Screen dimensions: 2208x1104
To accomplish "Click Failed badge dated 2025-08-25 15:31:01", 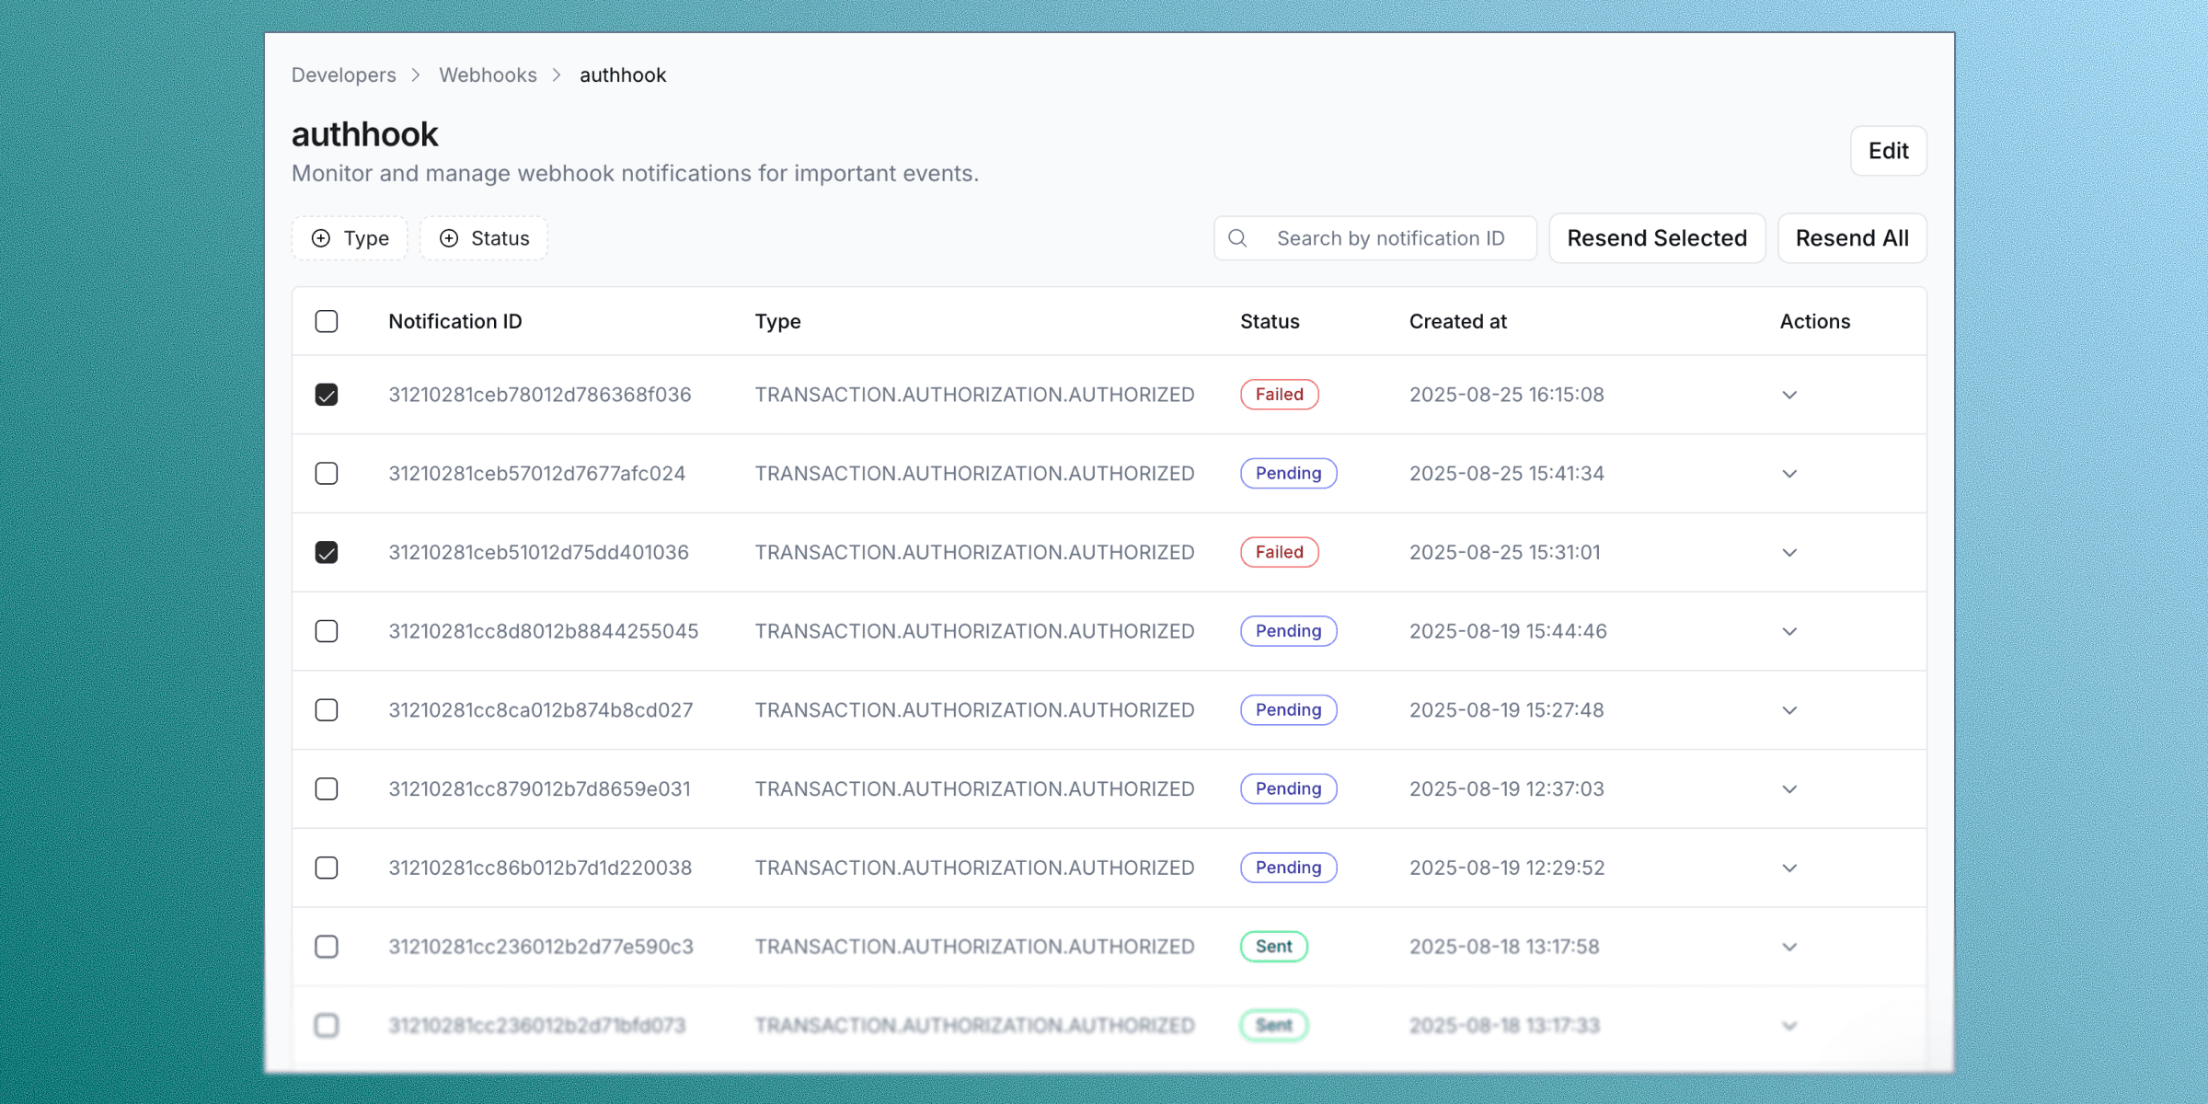I will coord(1279,552).
